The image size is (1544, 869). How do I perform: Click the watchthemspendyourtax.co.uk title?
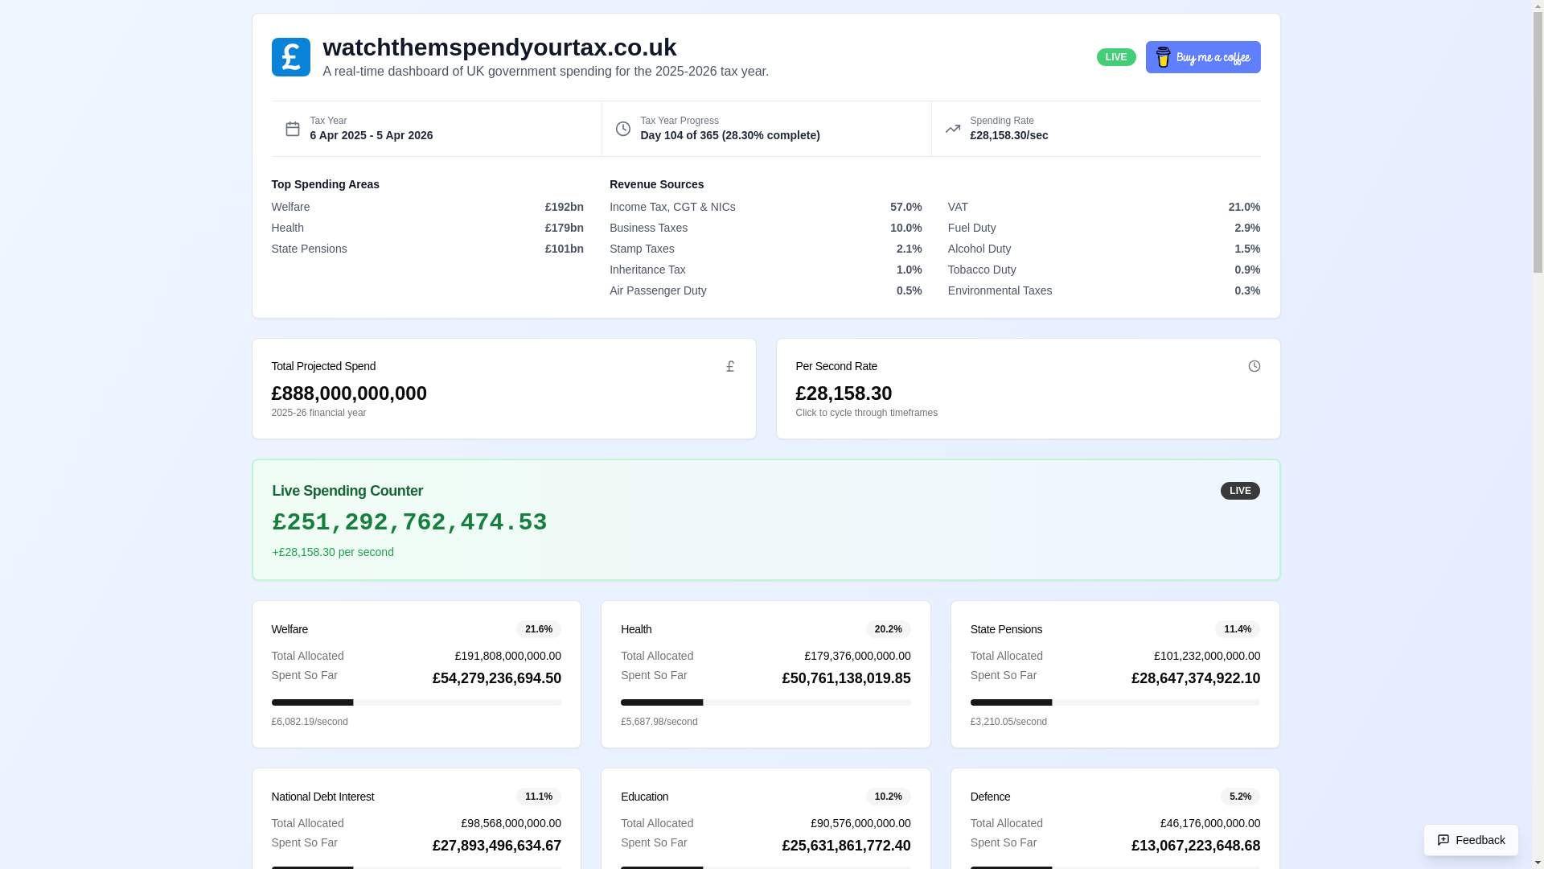click(499, 47)
